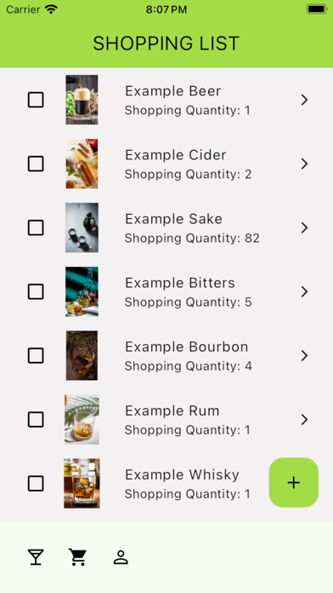Screen dimensions: 333x593
Task: Tick the Example Sake checkbox
Action: [x=36, y=227]
